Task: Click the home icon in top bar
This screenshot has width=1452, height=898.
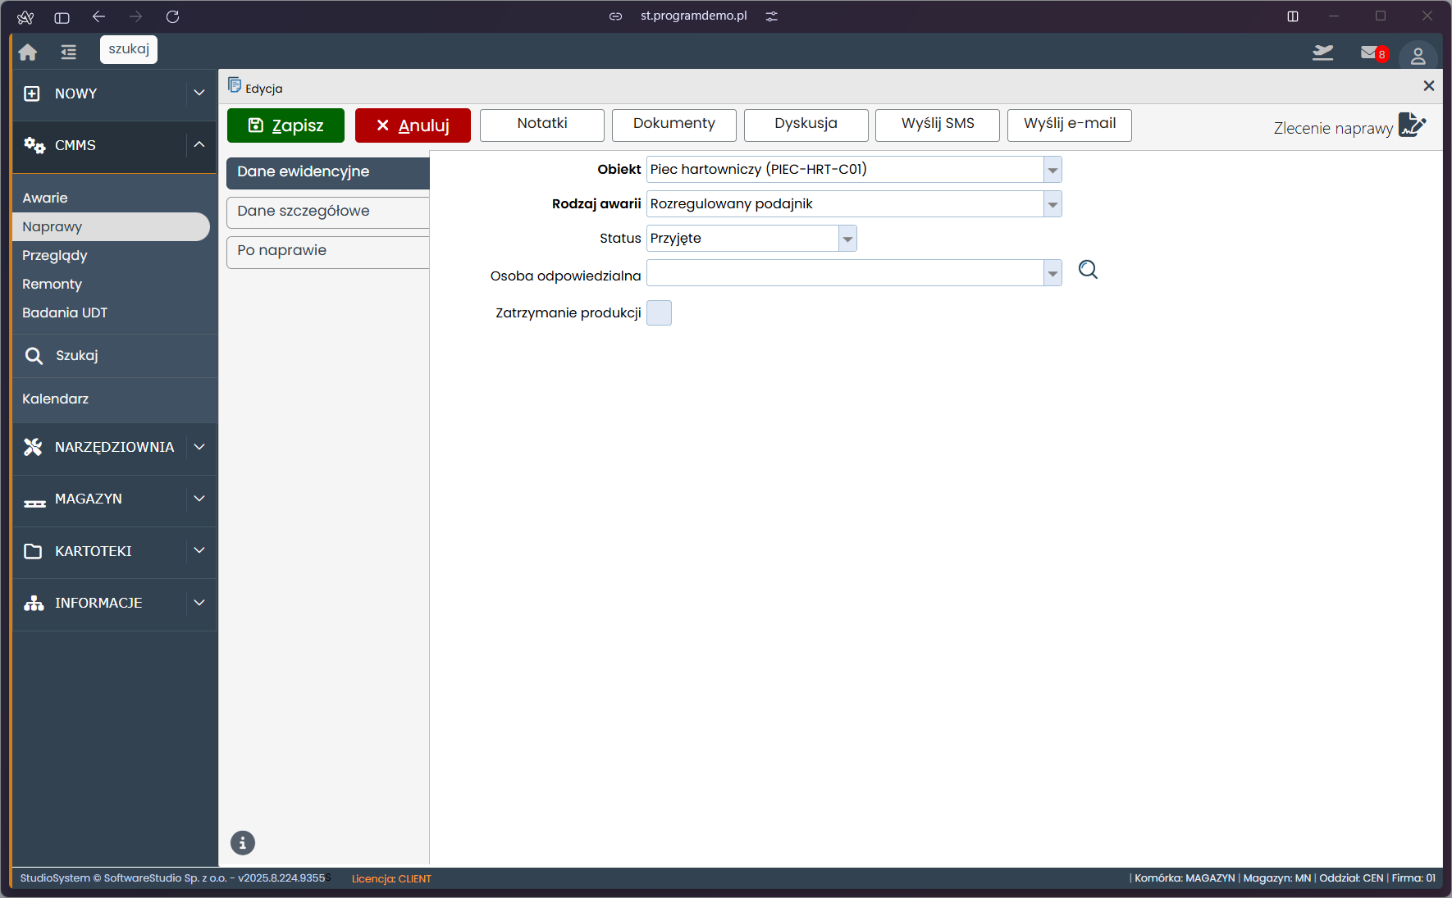Action: (x=28, y=52)
